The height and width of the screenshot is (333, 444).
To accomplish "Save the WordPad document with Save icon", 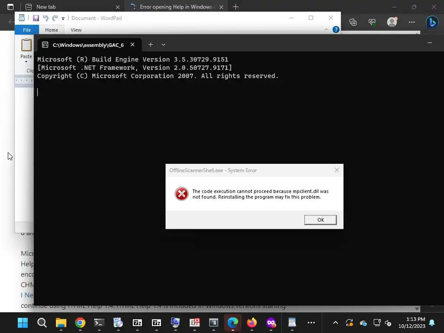I will (x=36, y=18).
